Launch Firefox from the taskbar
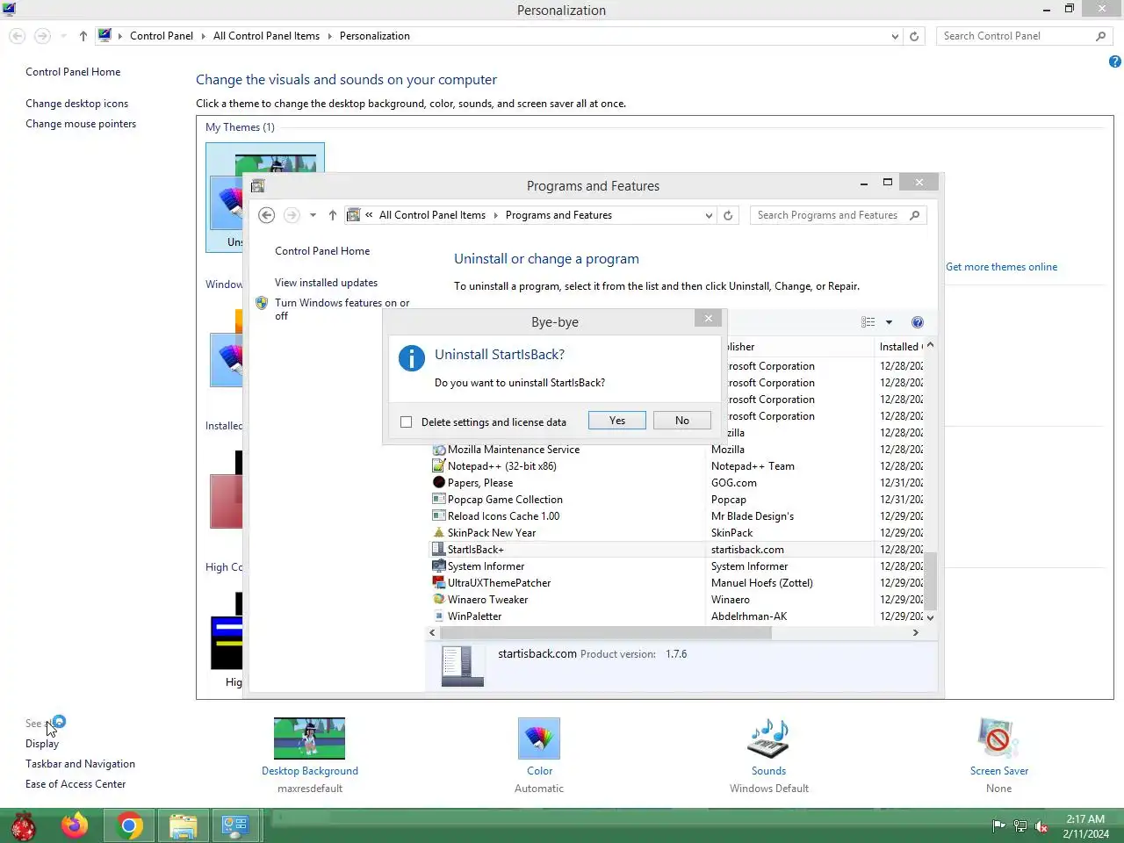Viewport: 1124px width, 843px height. (x=75, y=825)
